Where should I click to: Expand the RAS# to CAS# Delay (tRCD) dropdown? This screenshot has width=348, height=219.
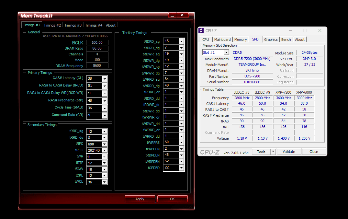tap(105, 86)
